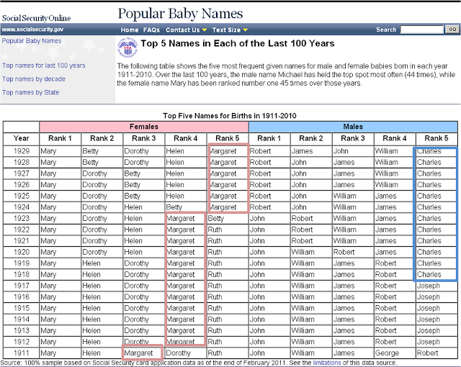Click the GO search button
Screen dimensions: 461x367
point(452,30)
